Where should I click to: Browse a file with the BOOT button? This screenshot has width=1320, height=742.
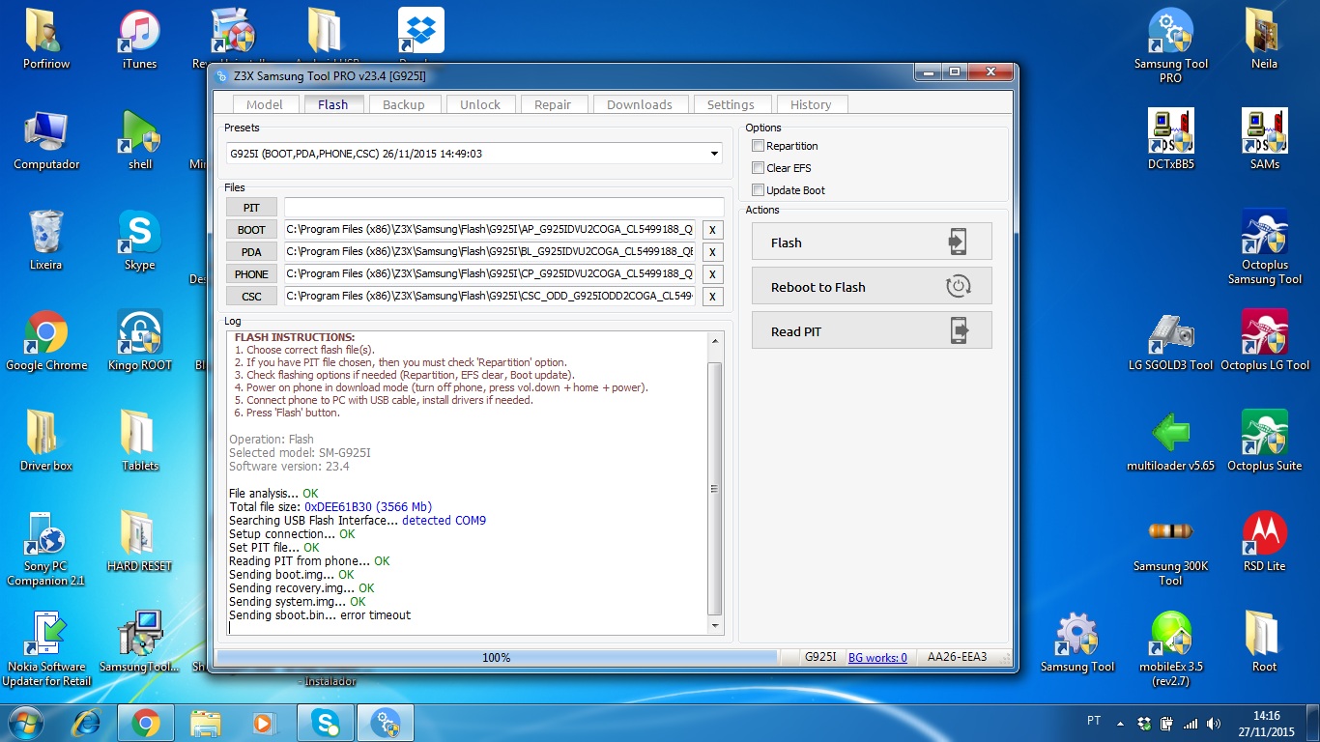251,230
